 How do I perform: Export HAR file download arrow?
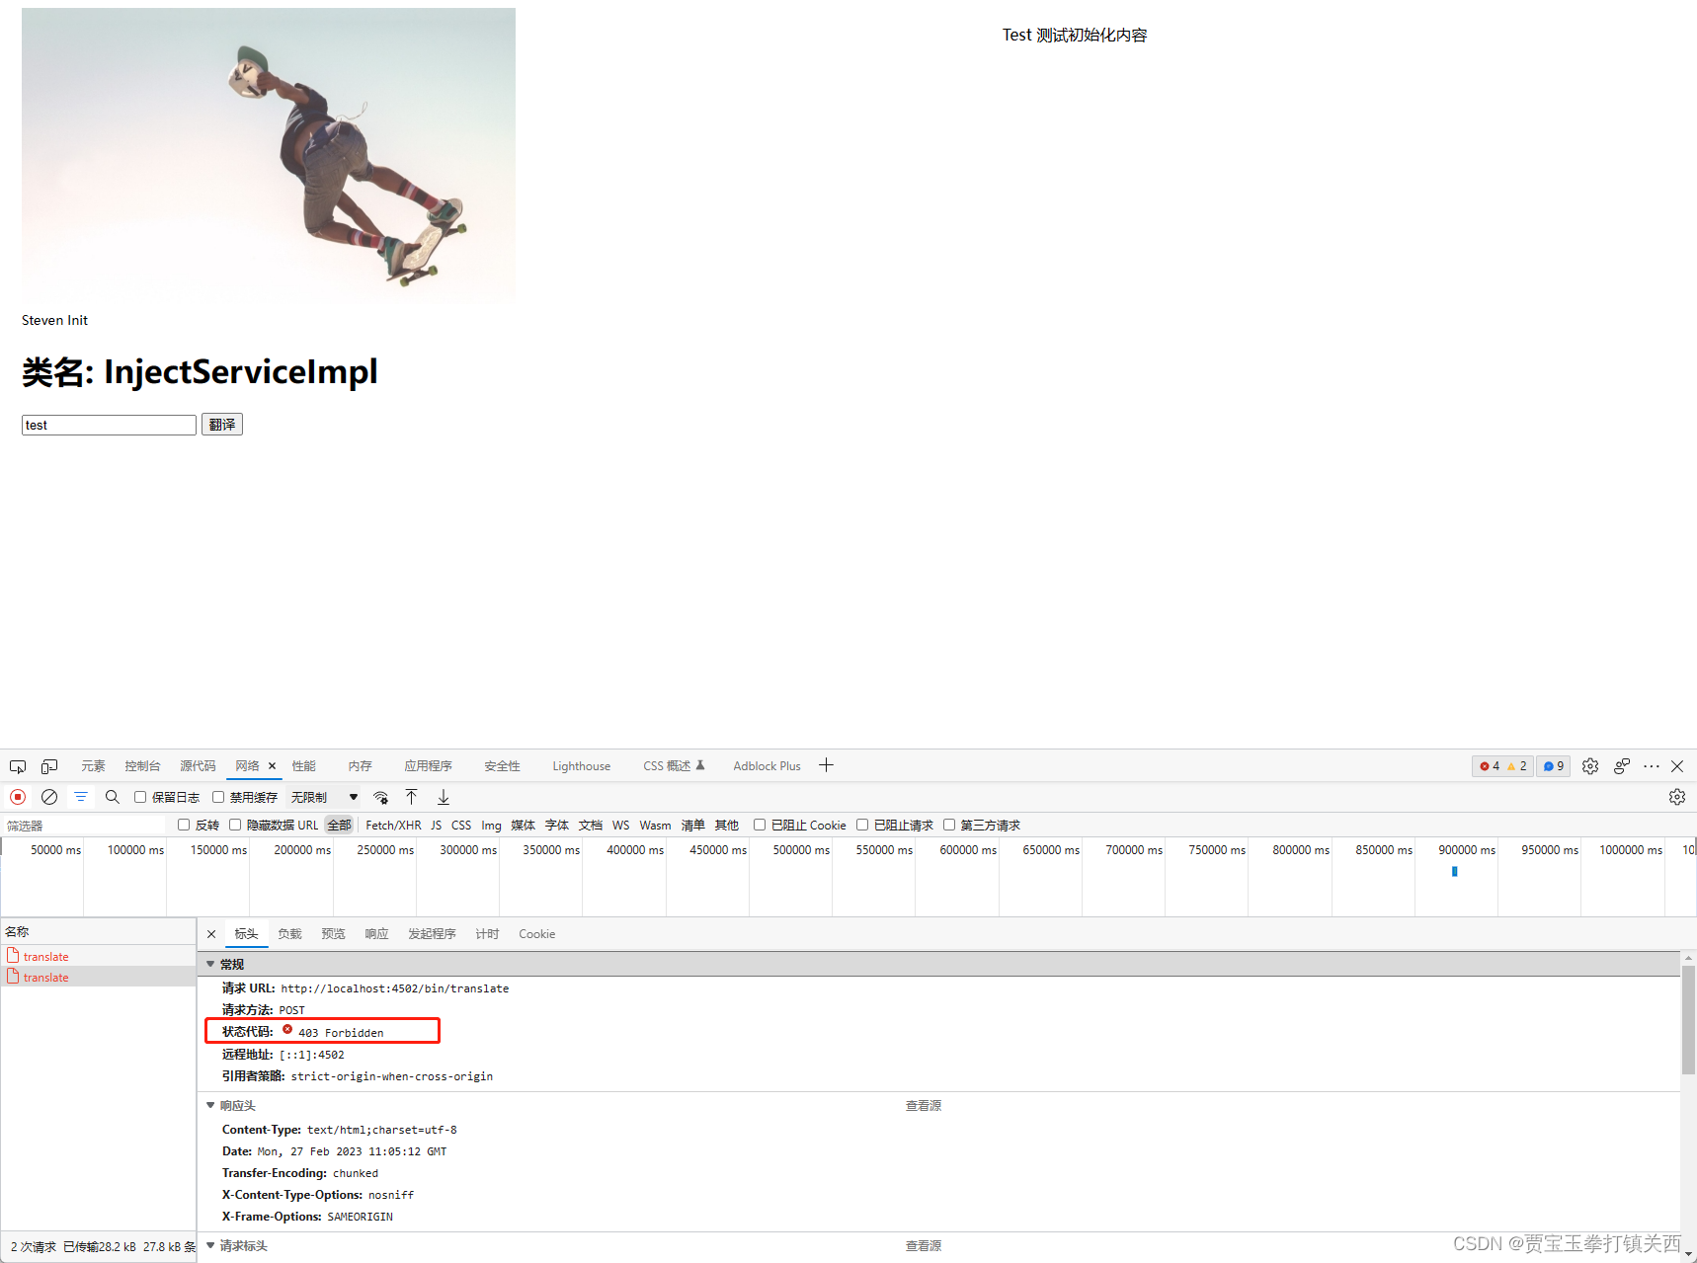[444, 797]
